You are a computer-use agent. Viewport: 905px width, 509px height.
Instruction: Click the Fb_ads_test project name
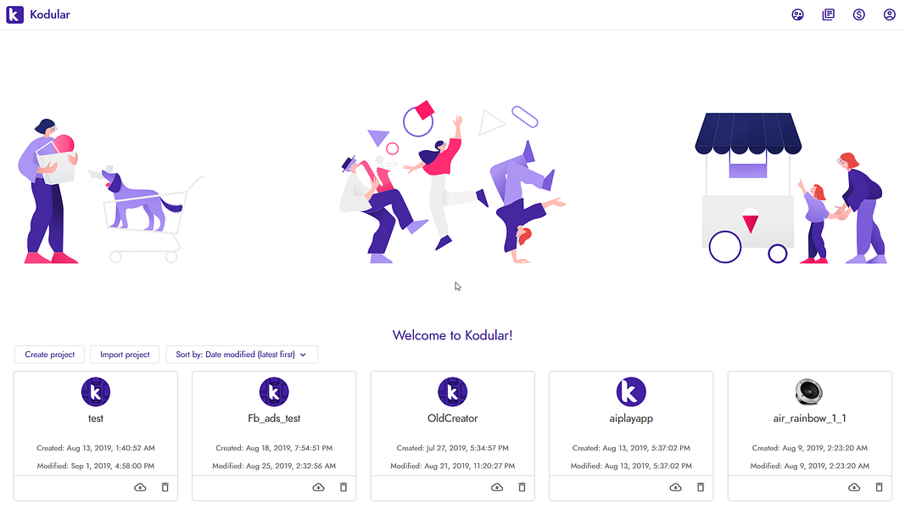click(273, 418)
